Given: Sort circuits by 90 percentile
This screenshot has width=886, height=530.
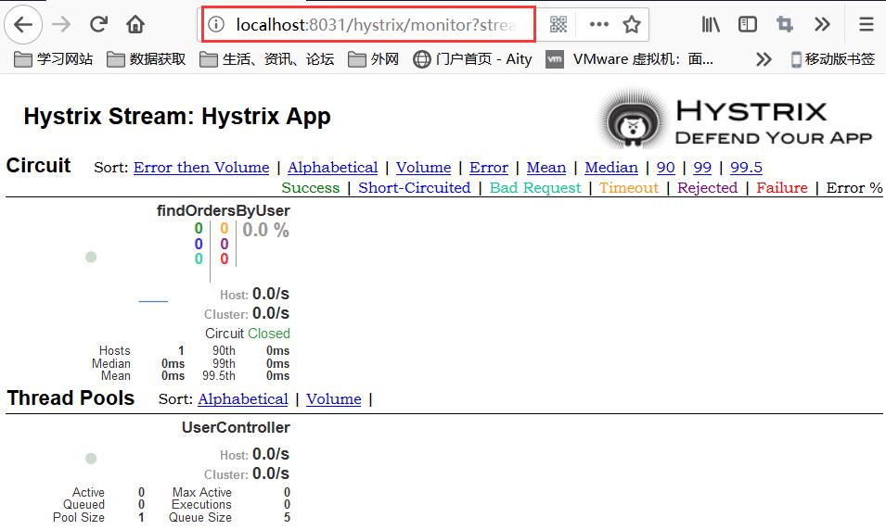Looking at the screenshot, I should (x=665, y=168).
